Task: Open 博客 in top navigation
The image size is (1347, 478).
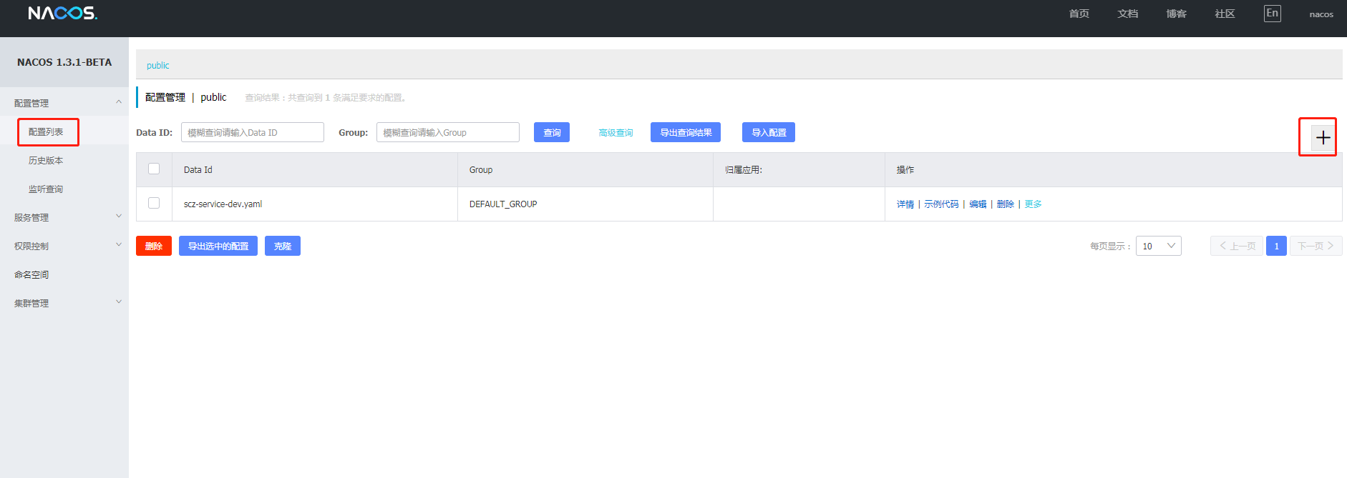Action: click(1176, 14)
